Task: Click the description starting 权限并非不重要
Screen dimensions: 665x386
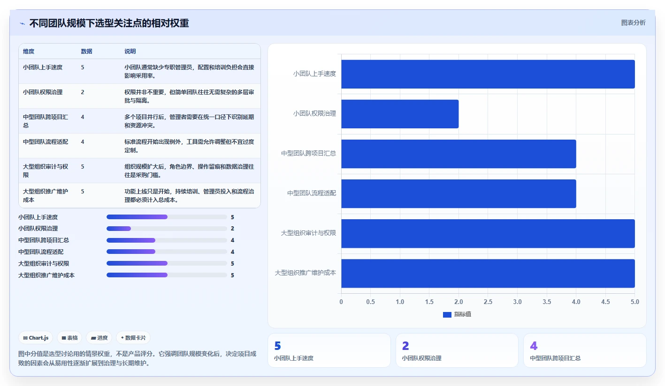Action: click(190, 96)
